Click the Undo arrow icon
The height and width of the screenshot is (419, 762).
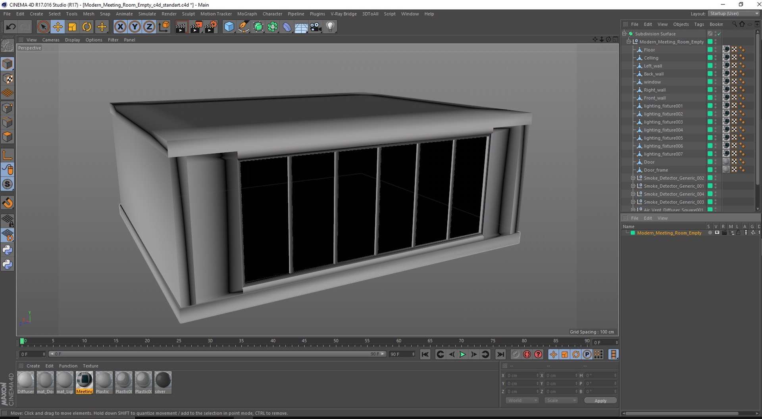11,27
